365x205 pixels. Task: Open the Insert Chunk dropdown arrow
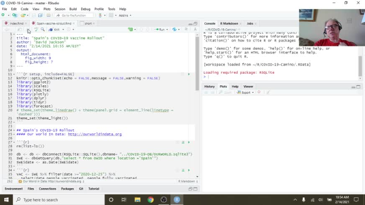click(x=135, y=30)
